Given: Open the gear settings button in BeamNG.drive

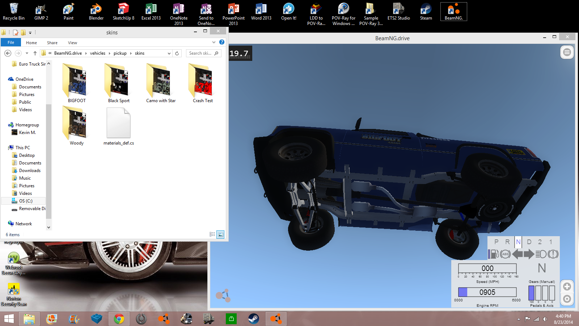Looking at the screenshot, I should click(567, 299).
